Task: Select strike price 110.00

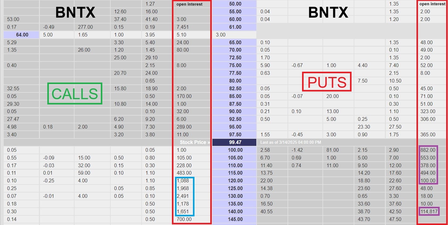Action: point(235,165)
